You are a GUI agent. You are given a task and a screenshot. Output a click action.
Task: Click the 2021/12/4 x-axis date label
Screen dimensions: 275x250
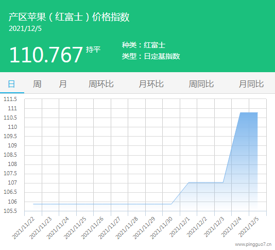[231, 227]
